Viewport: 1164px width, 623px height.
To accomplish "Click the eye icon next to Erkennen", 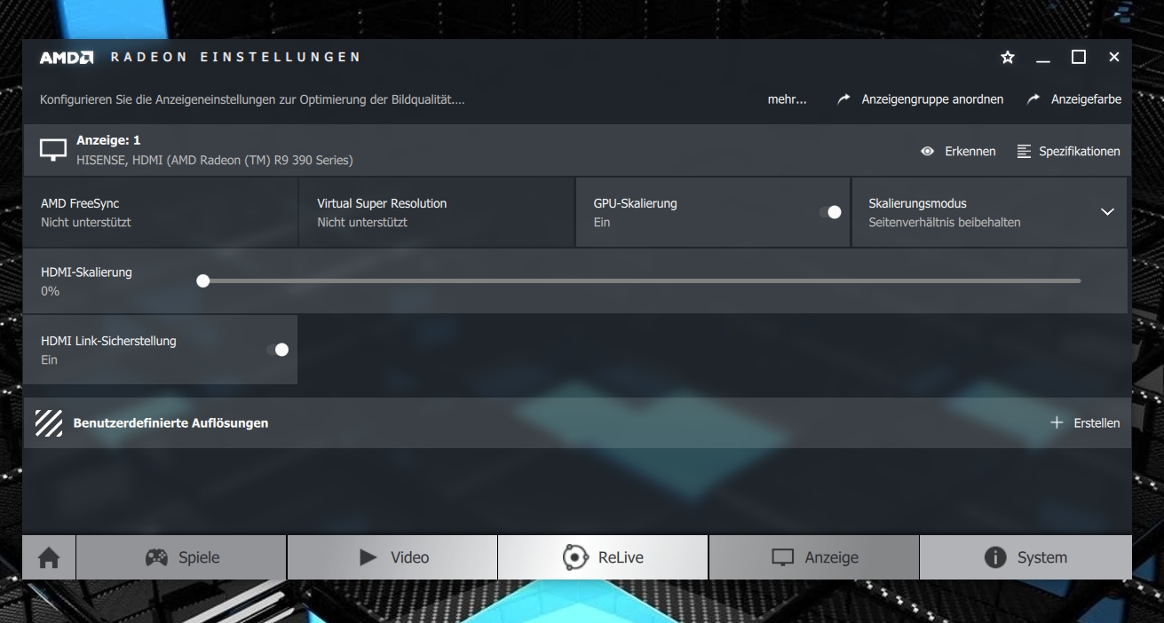I will 928,152.
